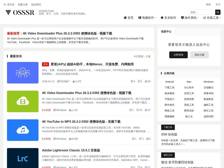This screenshot has height=168, width=224.
Task: Select the 屏幕录制 category
Action: point(208,93)
